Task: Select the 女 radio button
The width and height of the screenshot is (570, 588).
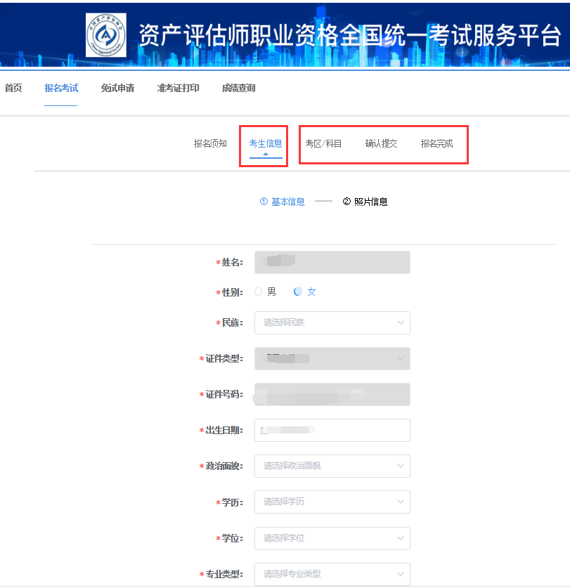Action: (297, 292)
